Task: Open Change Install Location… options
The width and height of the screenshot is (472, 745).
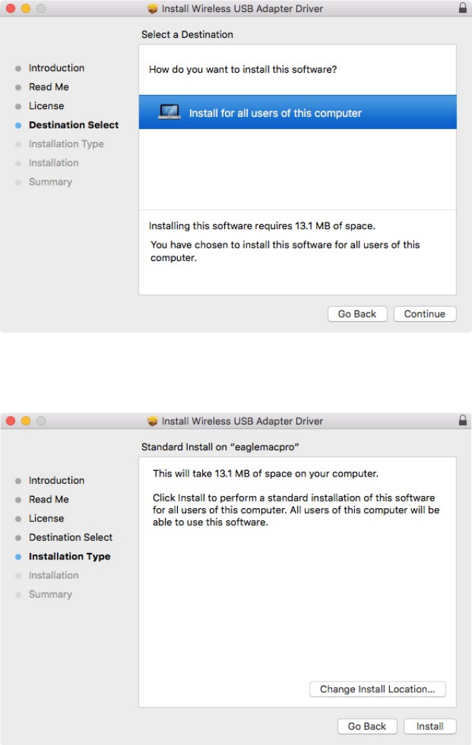Action: (378, 689)
